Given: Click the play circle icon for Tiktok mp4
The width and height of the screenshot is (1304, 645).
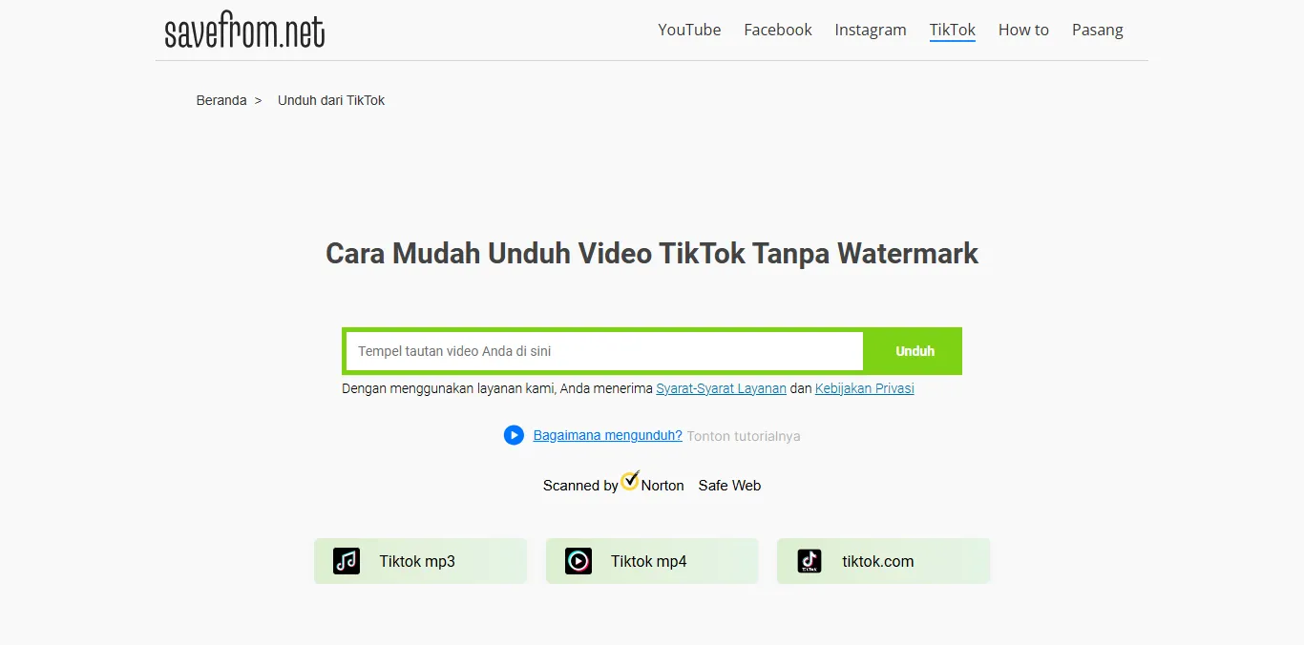Looking at the screenshot, I should (578, 561).
